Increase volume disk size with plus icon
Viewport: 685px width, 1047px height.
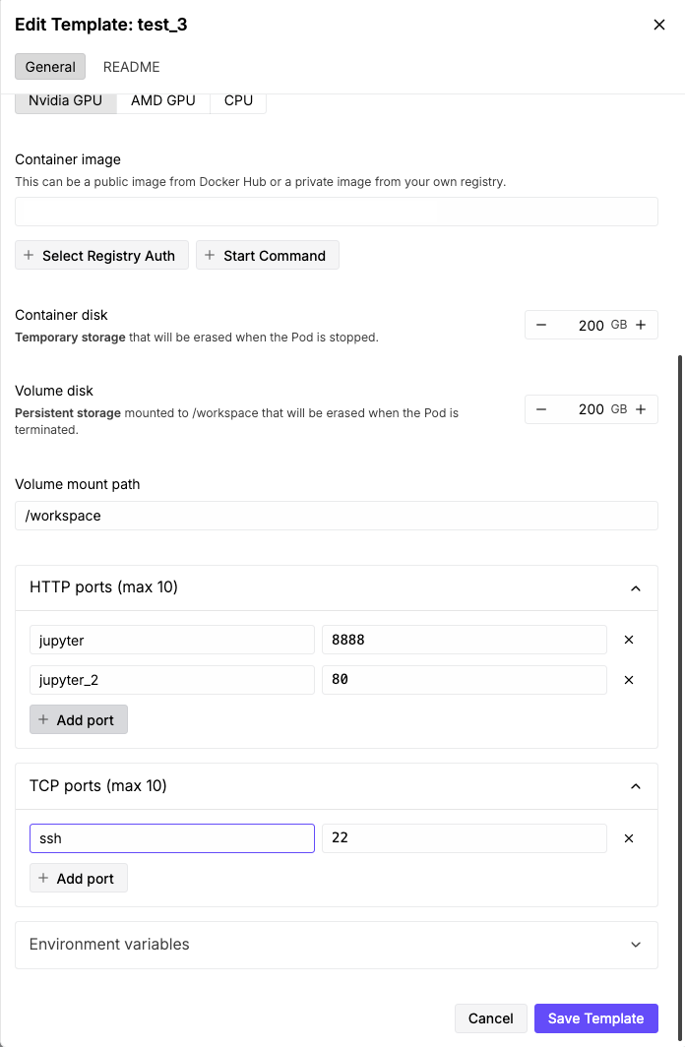coord(641,409)
